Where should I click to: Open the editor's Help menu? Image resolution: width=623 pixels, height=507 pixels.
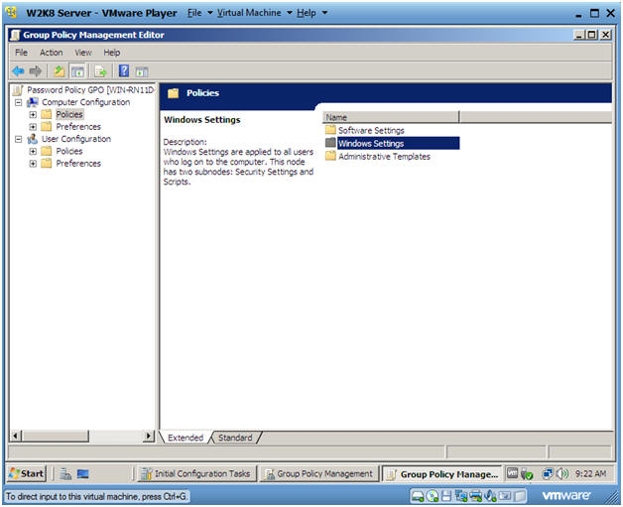(112, 53)
